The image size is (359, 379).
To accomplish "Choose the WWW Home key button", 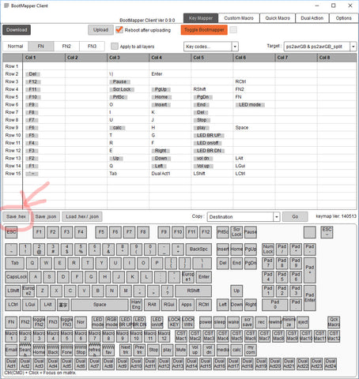I will [x=39, y=350].
